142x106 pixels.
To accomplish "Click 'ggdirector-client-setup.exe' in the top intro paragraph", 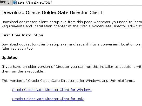I will 43,22.
